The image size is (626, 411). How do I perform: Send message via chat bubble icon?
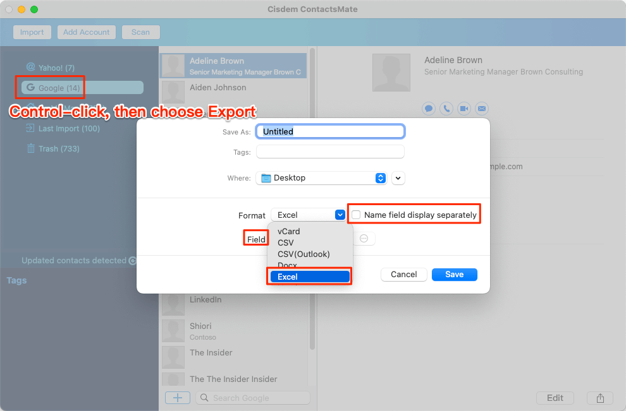click(x=429, y=109)
